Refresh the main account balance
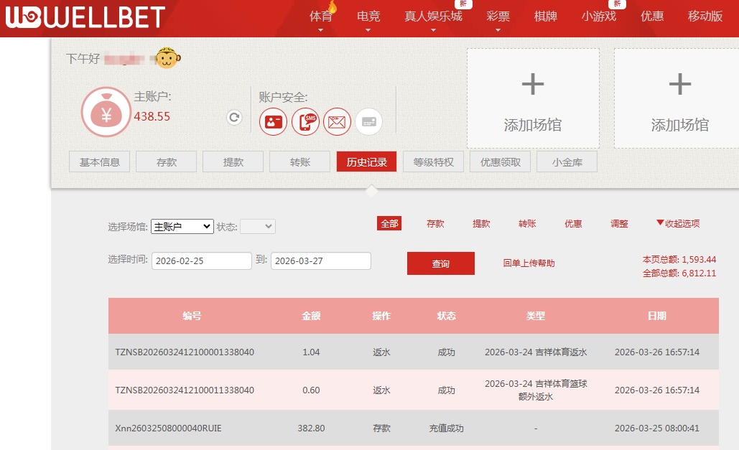Image resolution: width=739 pixels, height=450 pixels. click(233, 117)
